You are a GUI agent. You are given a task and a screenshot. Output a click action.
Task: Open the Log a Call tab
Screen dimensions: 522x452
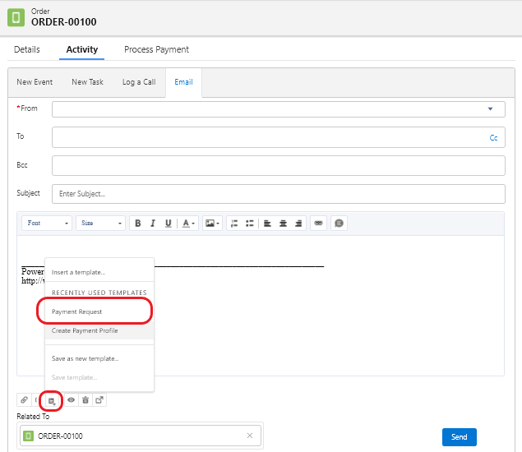click(139, 82)
